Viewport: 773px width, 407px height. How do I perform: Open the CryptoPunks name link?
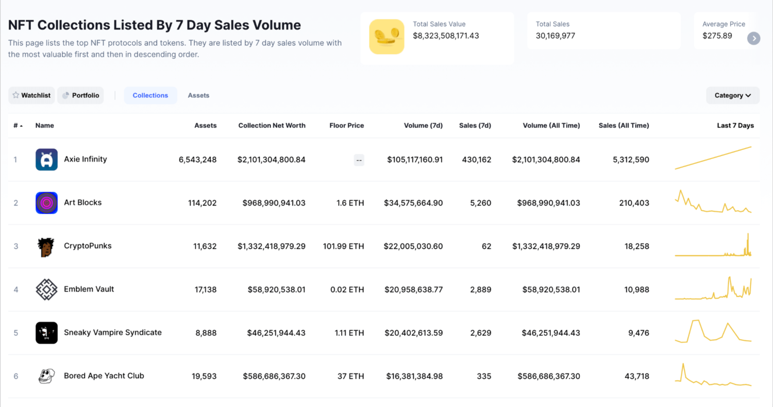point(88,246)
